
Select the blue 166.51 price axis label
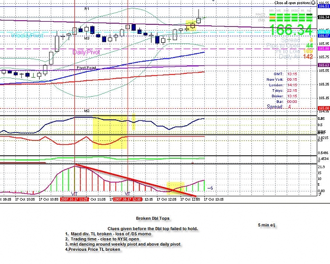point(324,6)
